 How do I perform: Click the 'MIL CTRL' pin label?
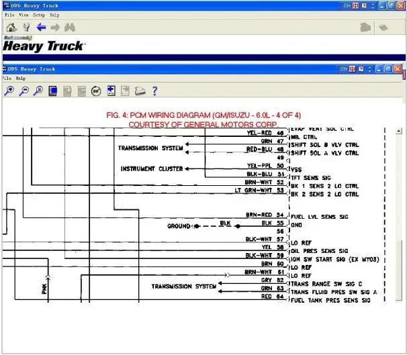coord(304,137)
